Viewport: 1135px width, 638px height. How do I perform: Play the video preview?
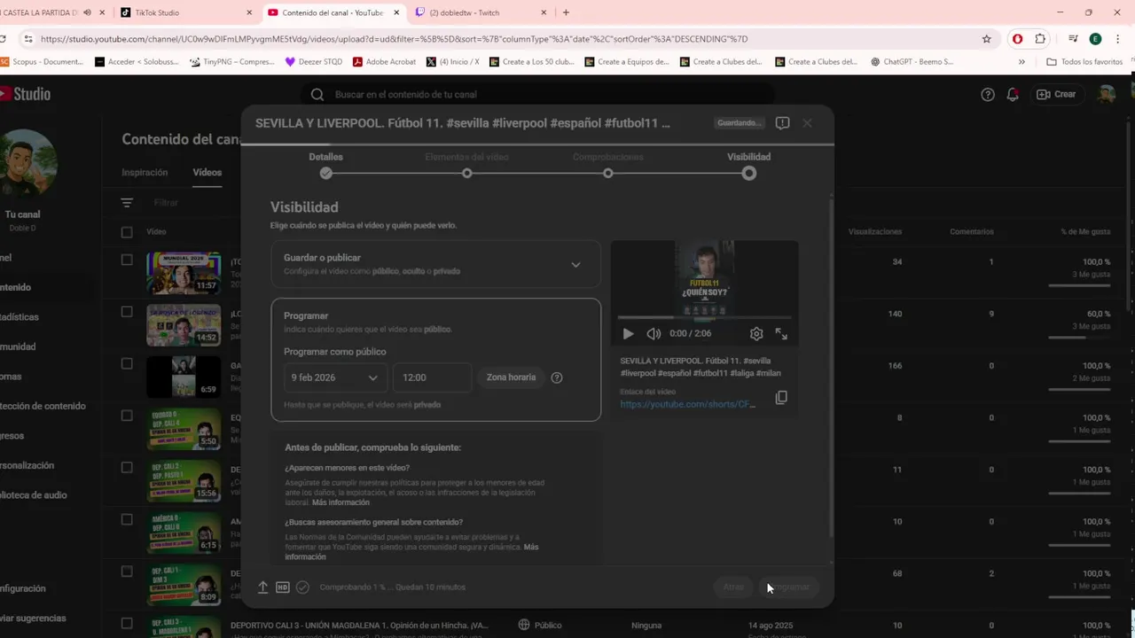coord(628,334)
